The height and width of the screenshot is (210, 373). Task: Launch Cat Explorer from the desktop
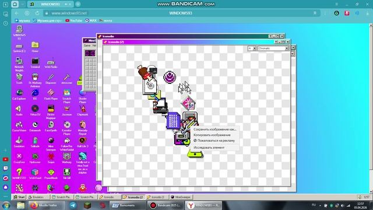(19, 94)
